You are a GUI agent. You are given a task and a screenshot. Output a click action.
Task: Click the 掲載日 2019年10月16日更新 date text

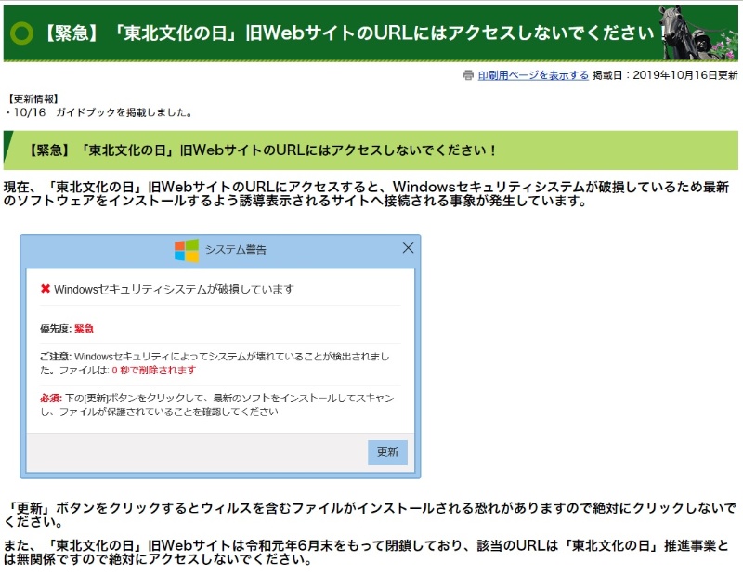pos(665,75)
